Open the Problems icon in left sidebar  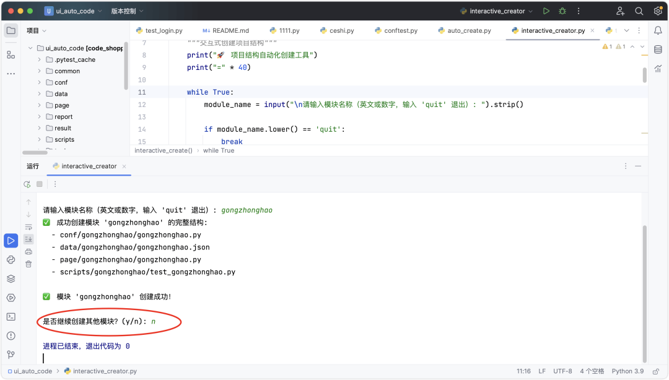point(11,335)
